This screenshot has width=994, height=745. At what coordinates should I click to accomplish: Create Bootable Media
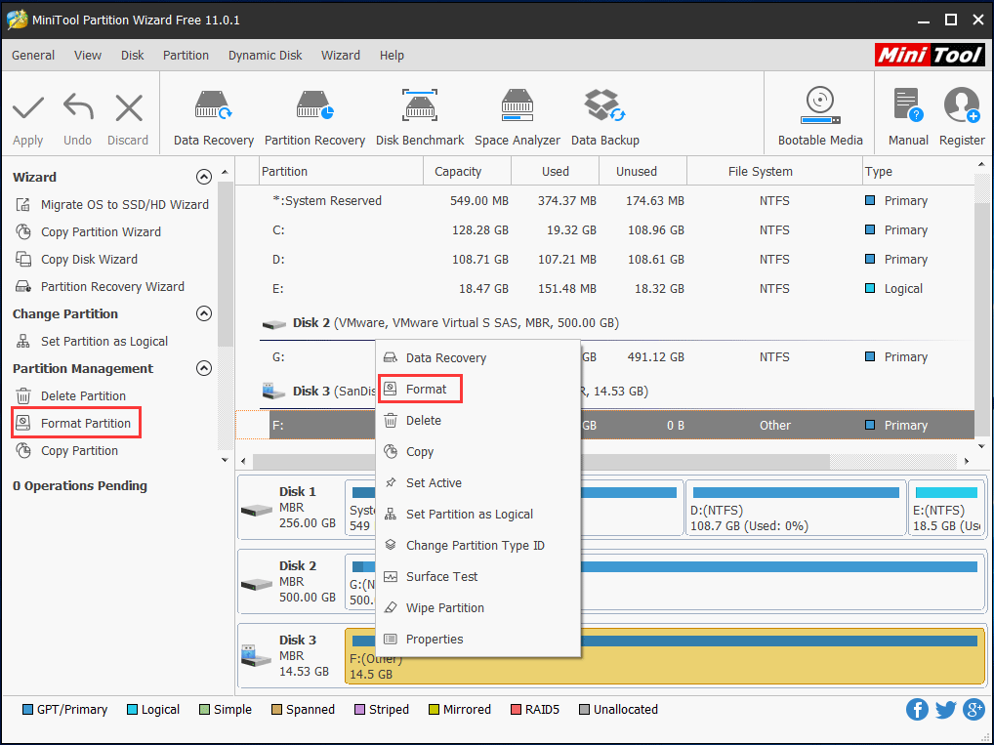(x=818, y=112)
